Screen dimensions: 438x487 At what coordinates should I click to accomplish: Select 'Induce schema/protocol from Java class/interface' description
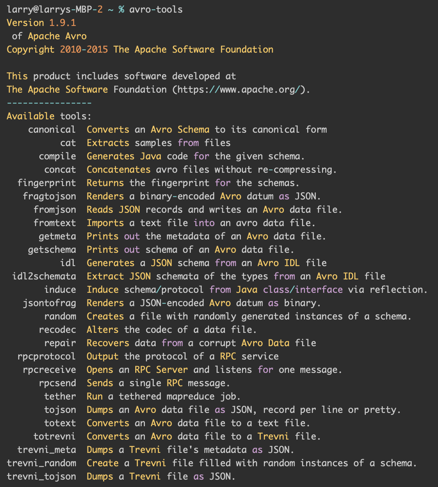[257, 289]
